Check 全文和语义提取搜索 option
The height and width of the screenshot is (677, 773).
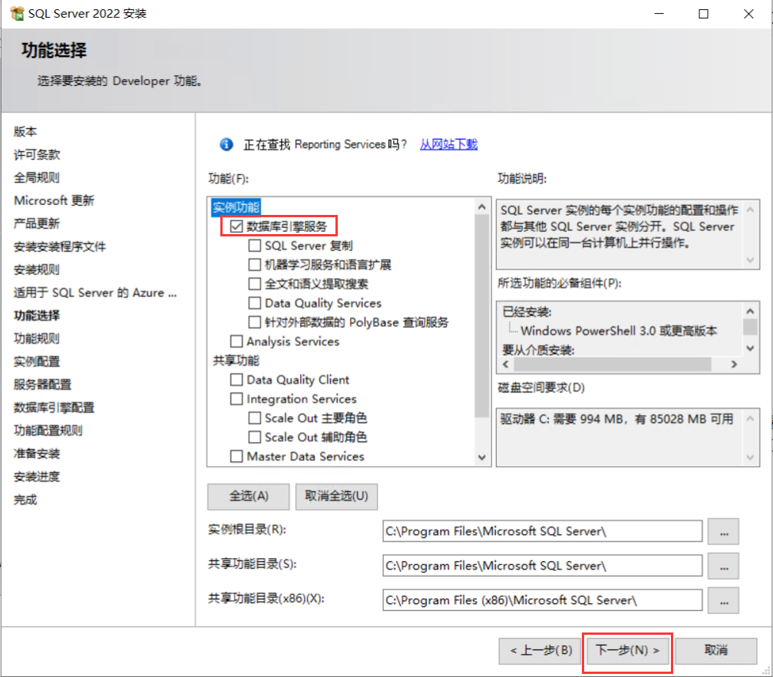pyautogui.click(x=255, y=284)
